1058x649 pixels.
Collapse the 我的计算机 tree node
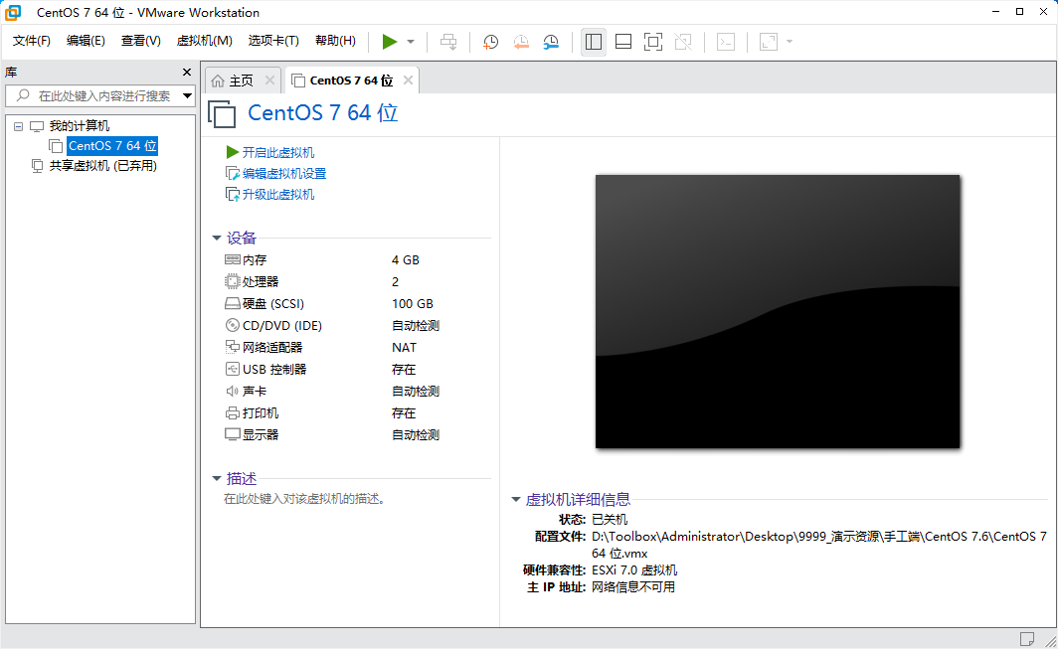(x=17, y=125)
